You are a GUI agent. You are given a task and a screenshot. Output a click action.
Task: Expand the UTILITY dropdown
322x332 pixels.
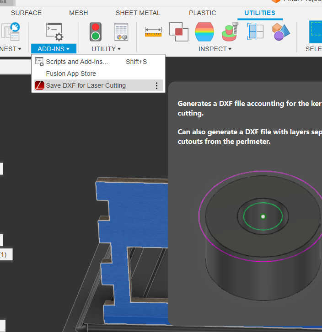click(x=106, y=49)
